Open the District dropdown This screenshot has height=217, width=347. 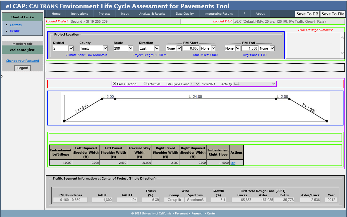(63, 48)
